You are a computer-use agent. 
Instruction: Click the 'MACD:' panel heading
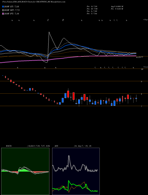coord(9,146)
